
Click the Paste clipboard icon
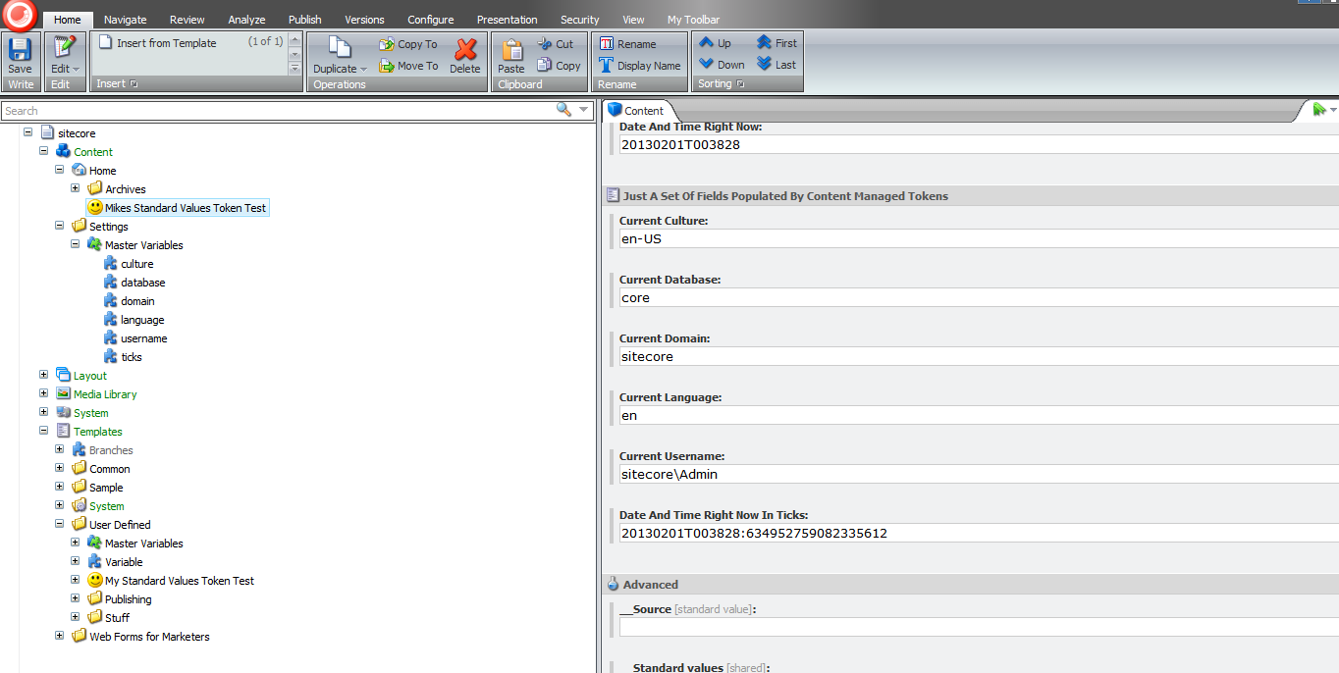(x=511, y=50)
